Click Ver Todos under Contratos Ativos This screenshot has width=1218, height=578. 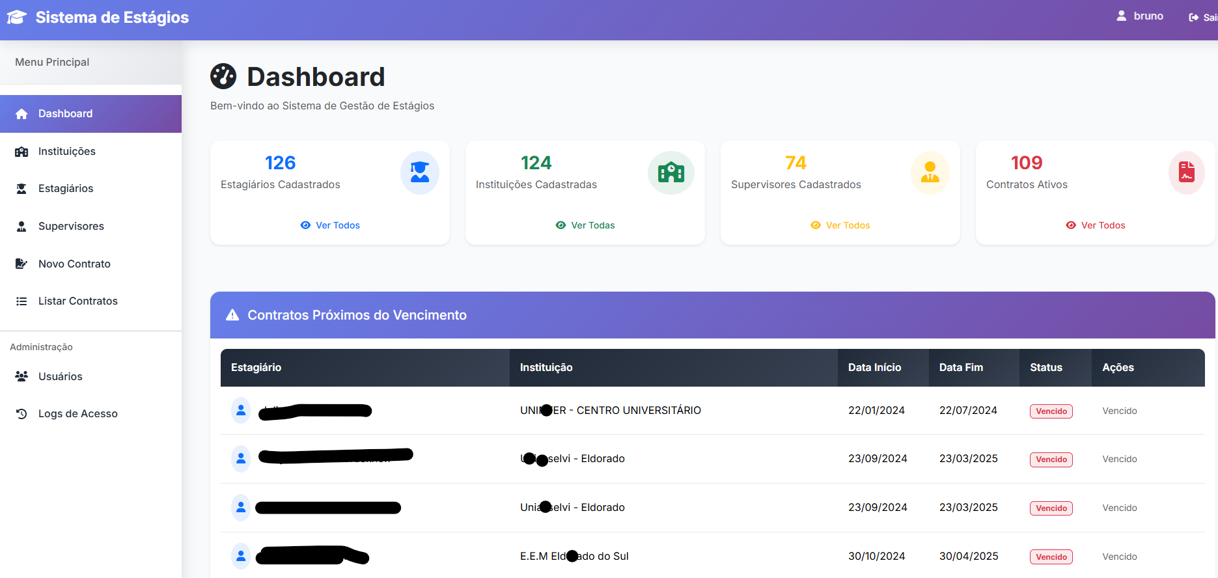coord(1096,225)
